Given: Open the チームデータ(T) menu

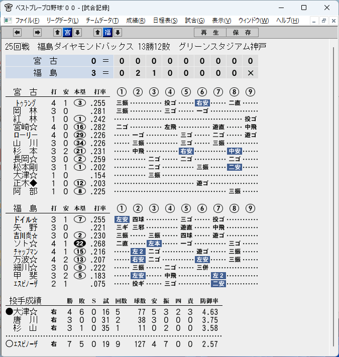Looking at the screenshot, I should (x=102, y=21).
